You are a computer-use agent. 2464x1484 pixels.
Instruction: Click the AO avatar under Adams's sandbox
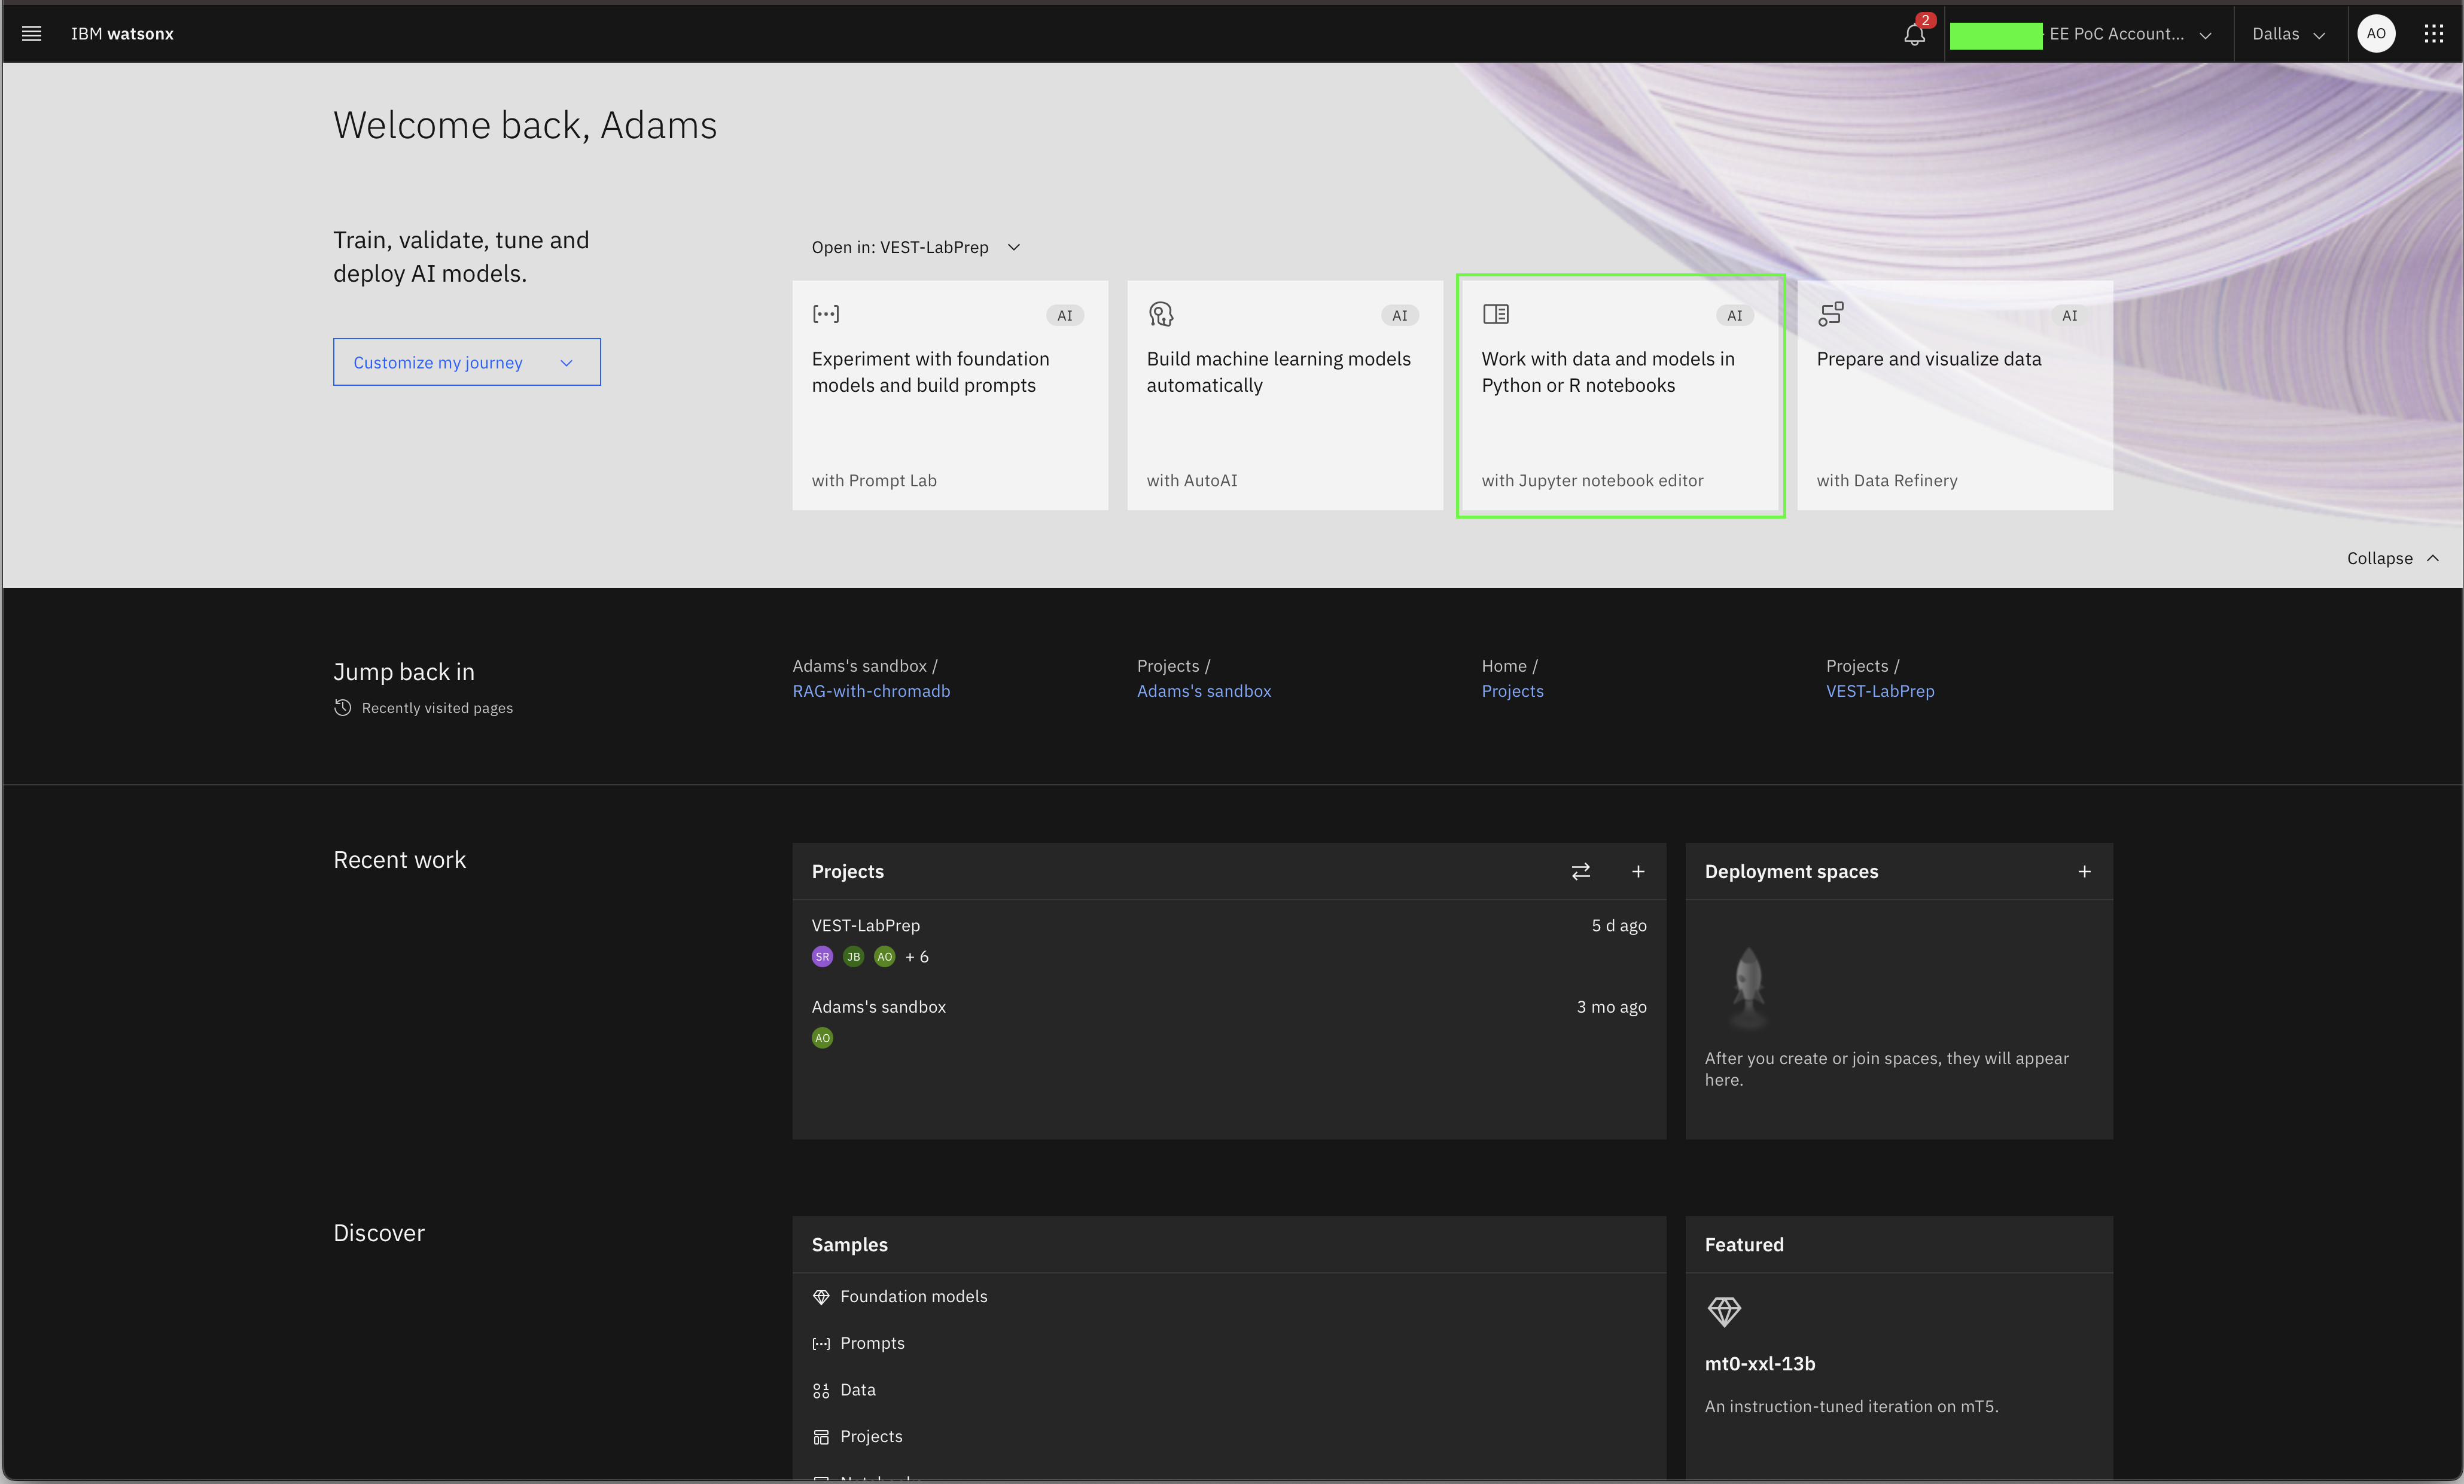click(x=822, y=1038)
